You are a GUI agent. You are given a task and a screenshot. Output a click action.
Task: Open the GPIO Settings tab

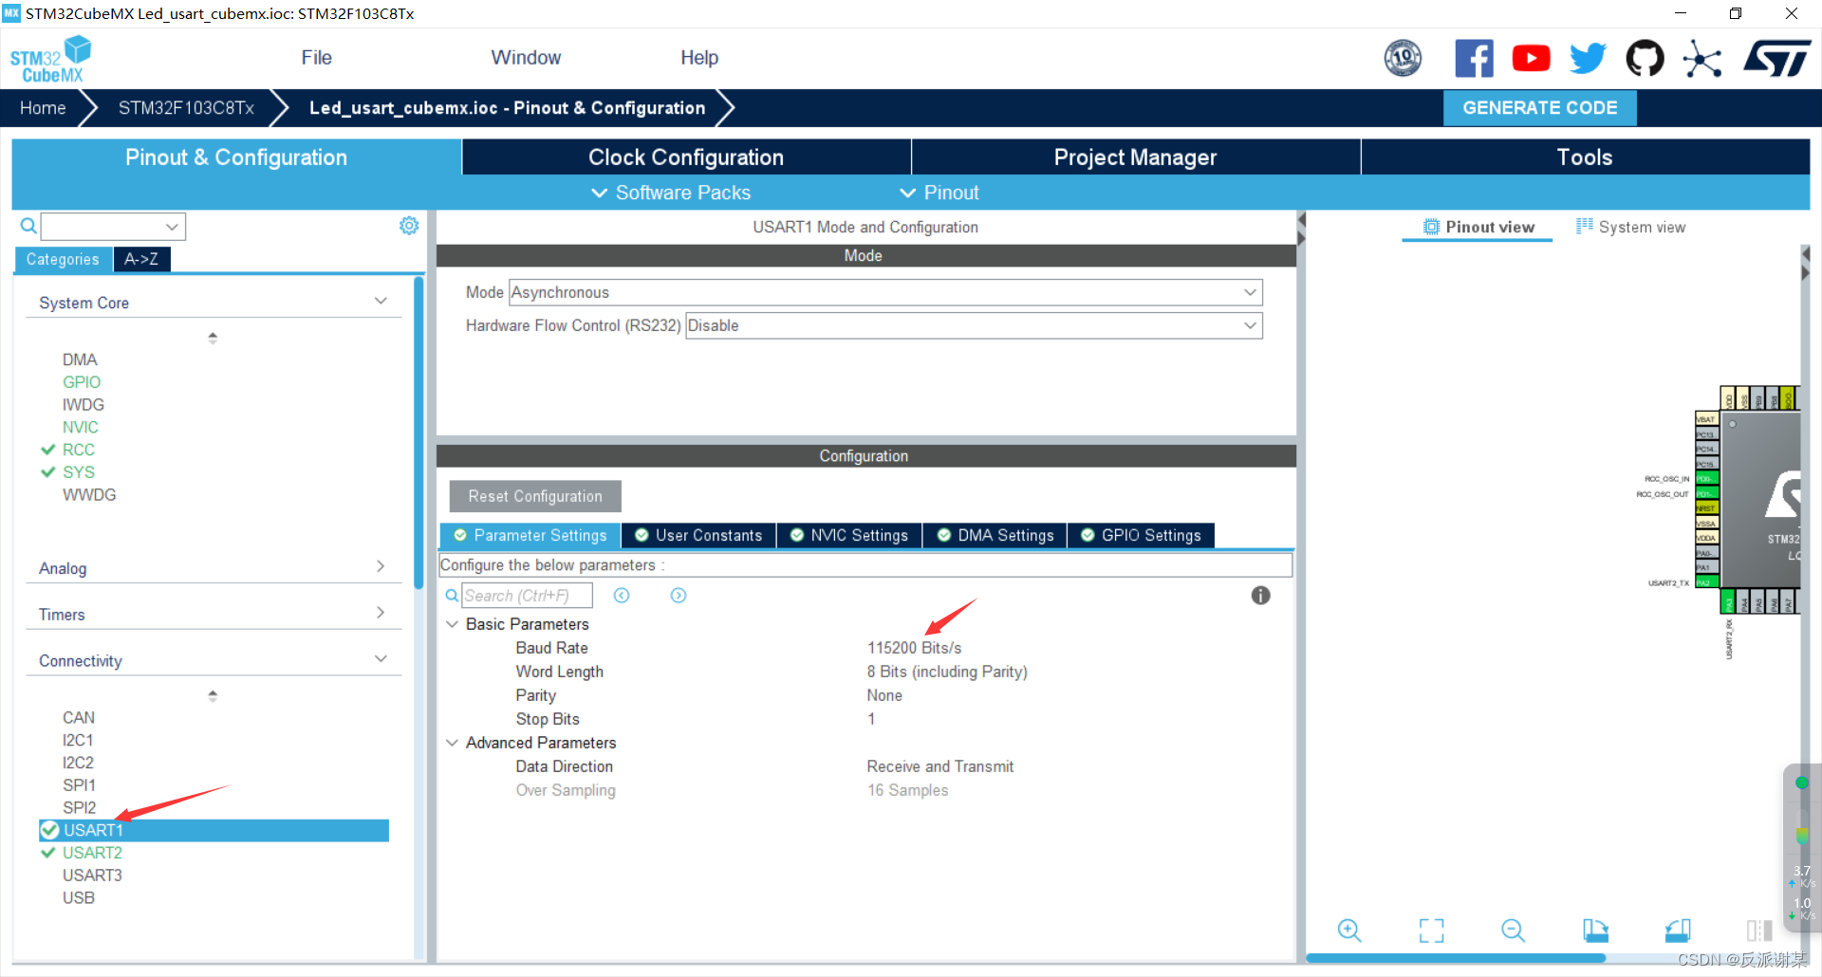1141,536
